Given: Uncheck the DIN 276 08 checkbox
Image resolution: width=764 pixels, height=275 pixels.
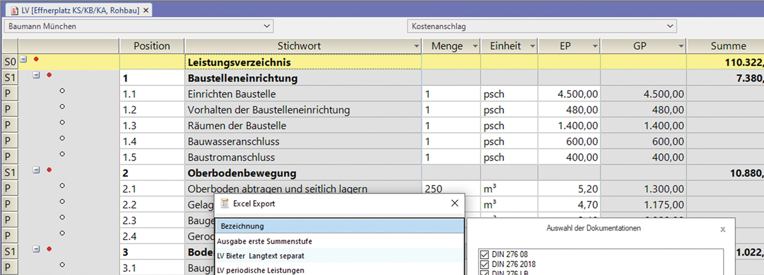Looking at the screenshot, I should click(484, 254).
